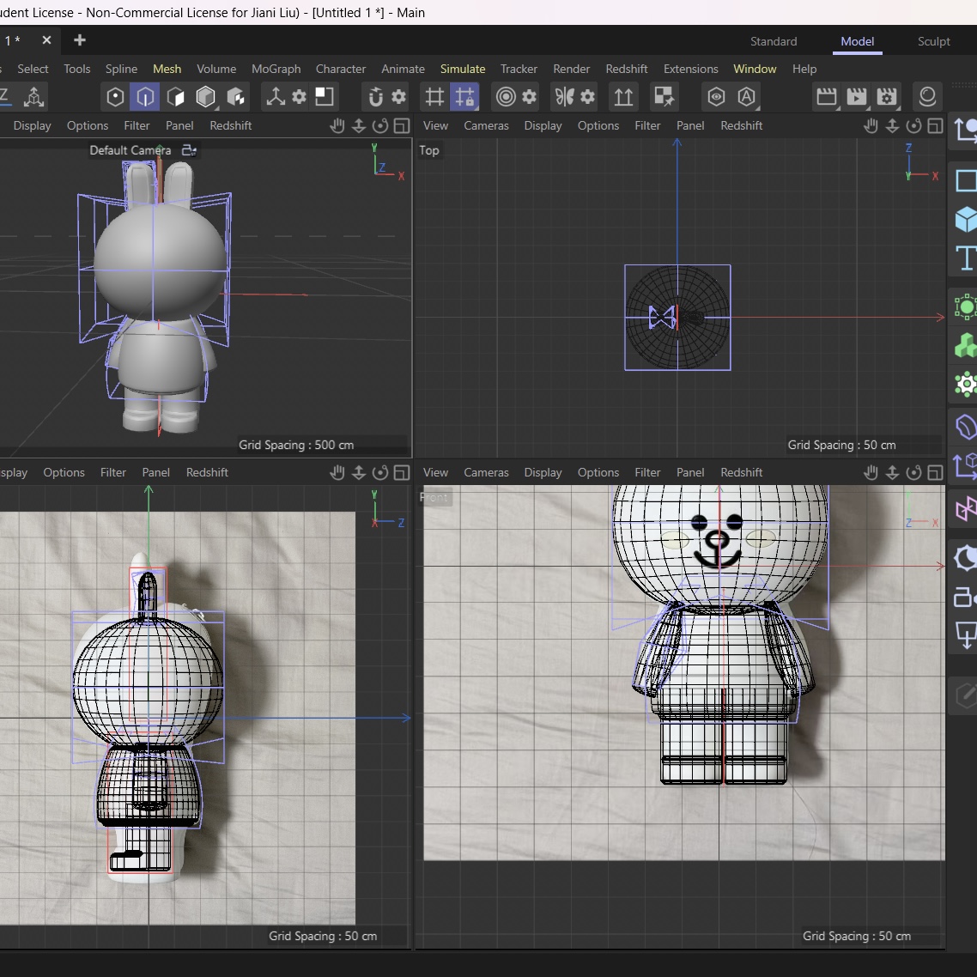977x977 pixels.
Task: Open the Window menu
Action: (x=755, y=70)
